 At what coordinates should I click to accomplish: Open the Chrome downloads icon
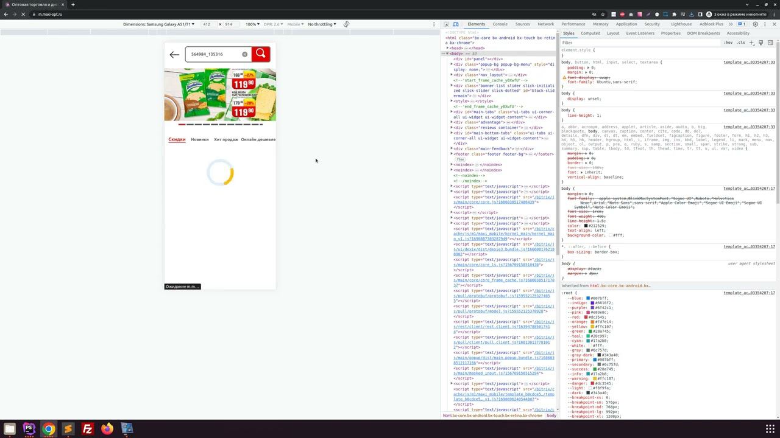pos(692,14)
